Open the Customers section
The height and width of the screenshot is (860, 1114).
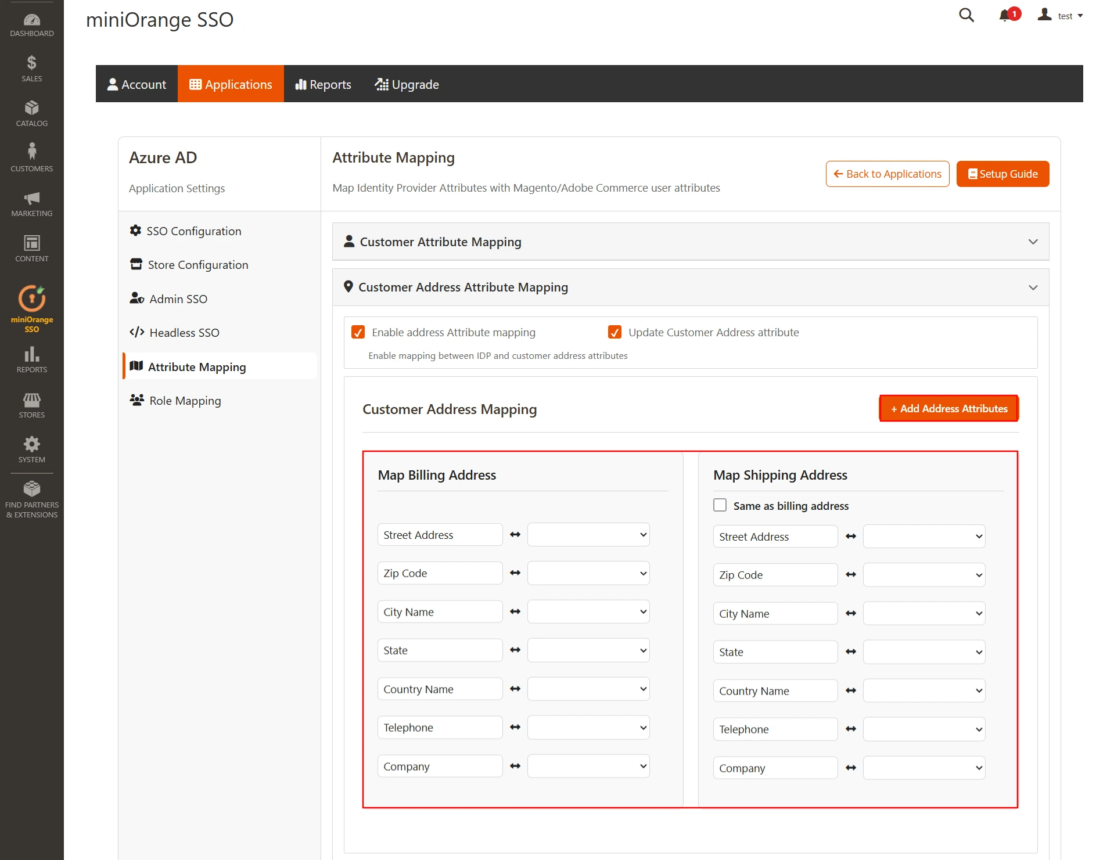[x=31, y=154]
